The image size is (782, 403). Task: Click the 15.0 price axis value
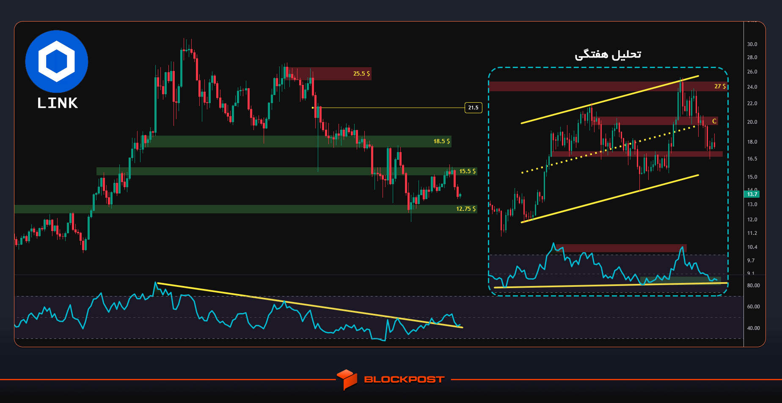[x=752, y=177]
